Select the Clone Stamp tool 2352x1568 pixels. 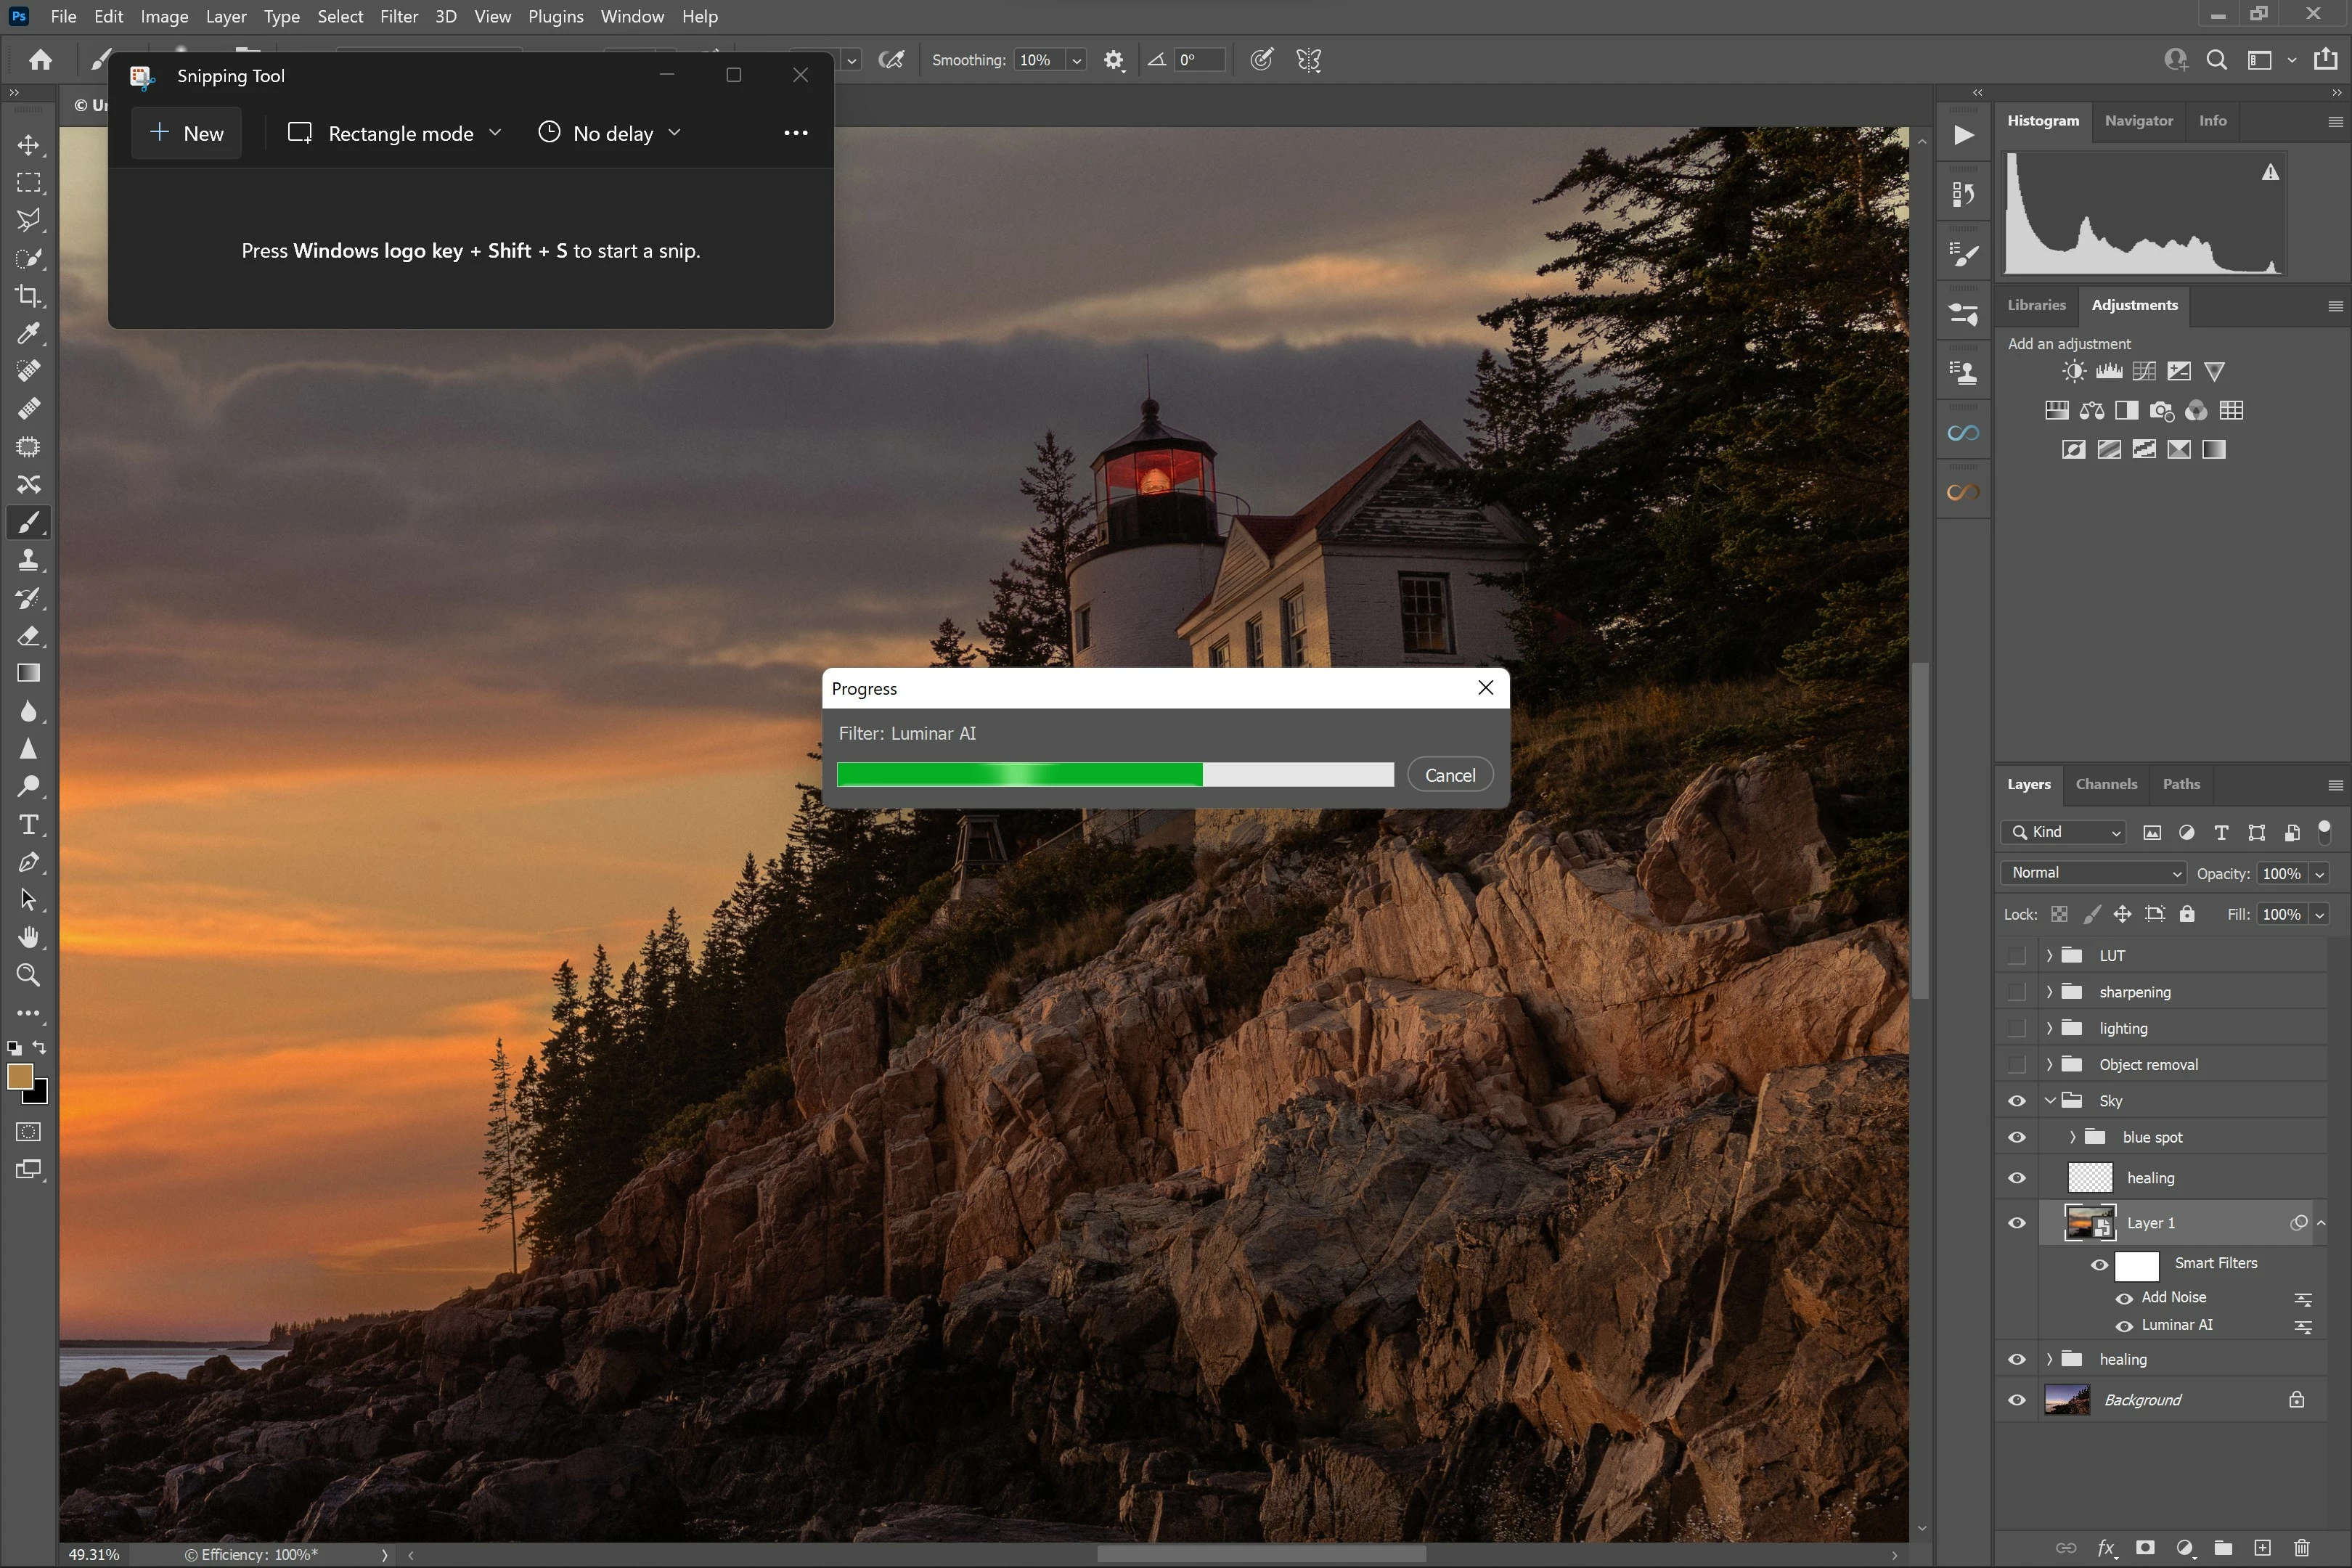(28, 560)
